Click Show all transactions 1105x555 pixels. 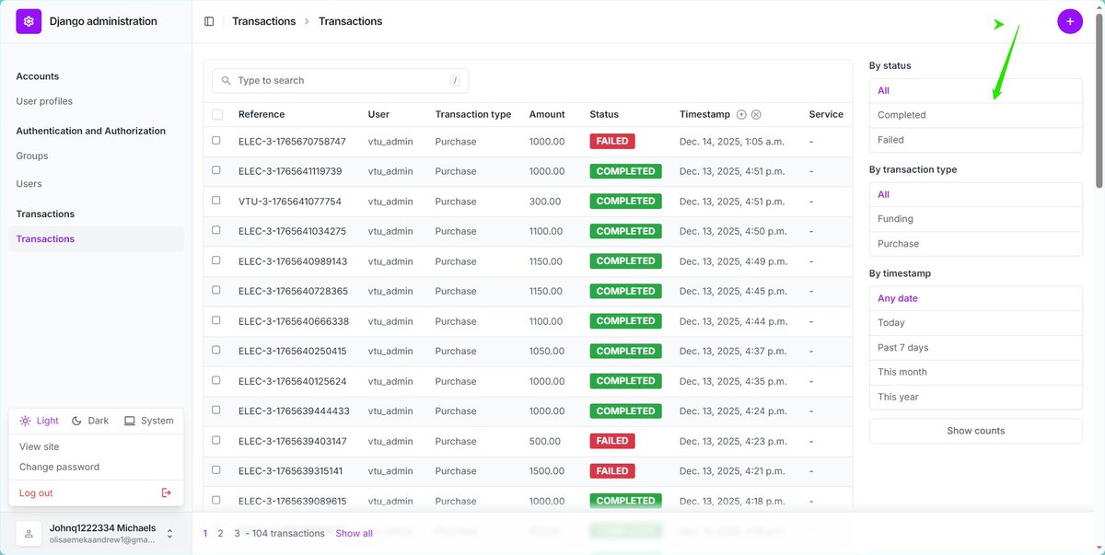click(354, 532)
